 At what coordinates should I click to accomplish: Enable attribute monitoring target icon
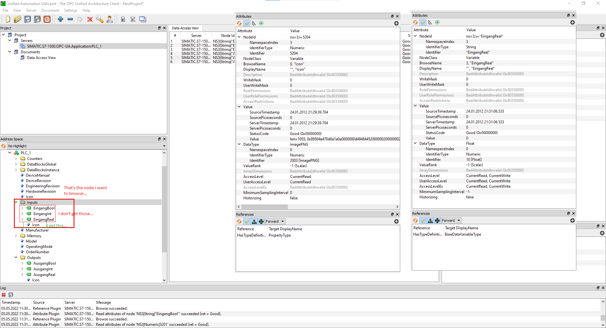point(261,23)
